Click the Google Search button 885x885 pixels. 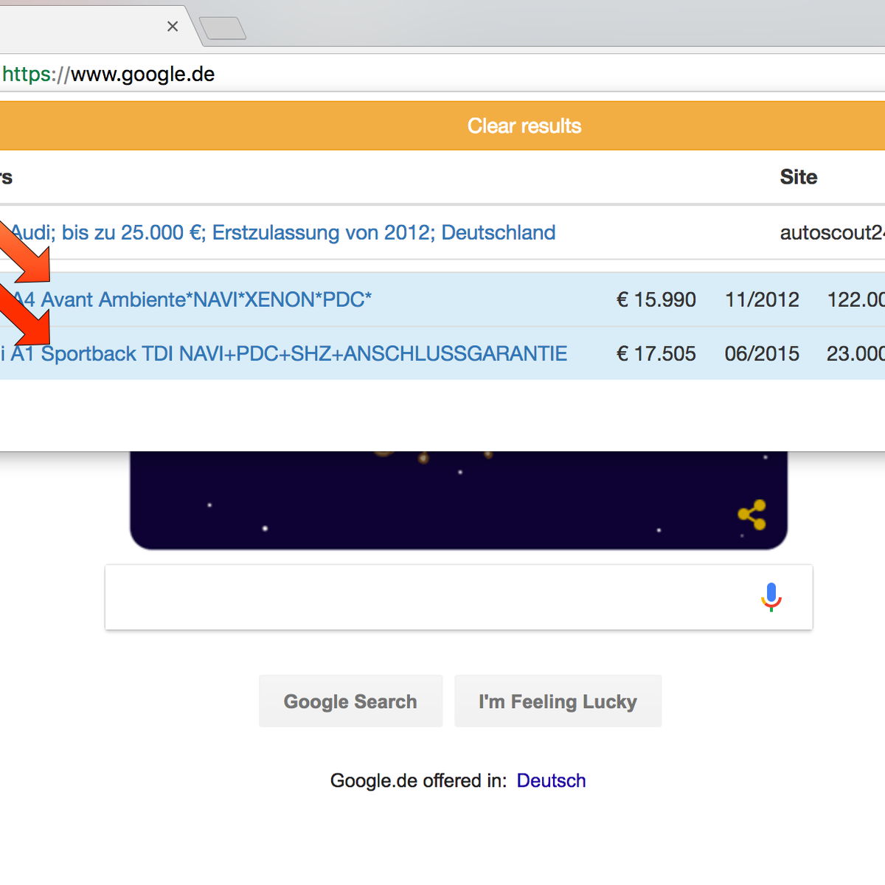[350, 701]
